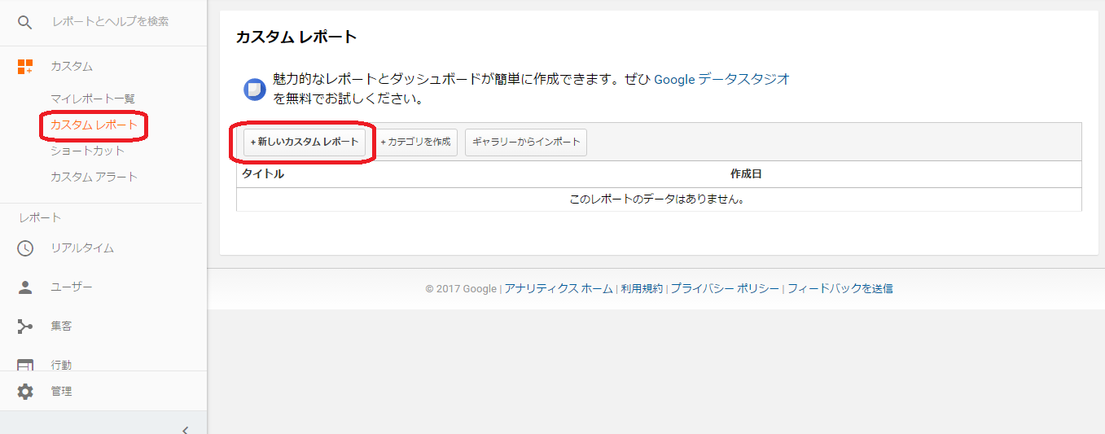Open the Google データスタジオ link

click(x=721, y=79)
